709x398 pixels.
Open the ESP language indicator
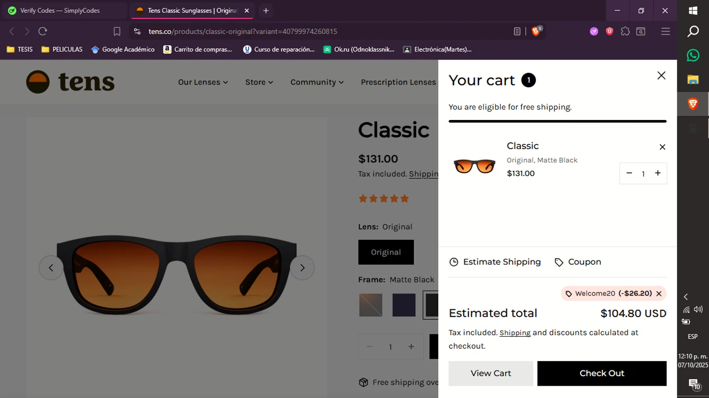[x=693, y=337]
